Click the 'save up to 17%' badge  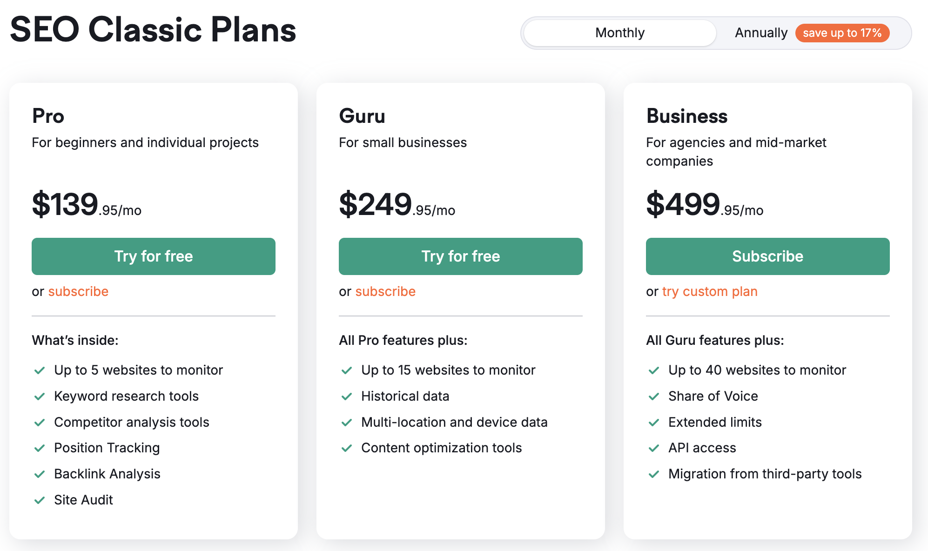(x=842, y=33)
